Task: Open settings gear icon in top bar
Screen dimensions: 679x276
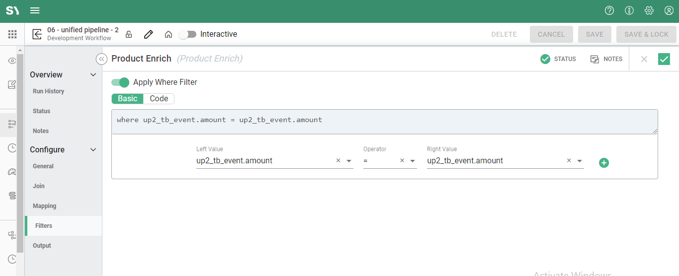Action: click(649, 10)
